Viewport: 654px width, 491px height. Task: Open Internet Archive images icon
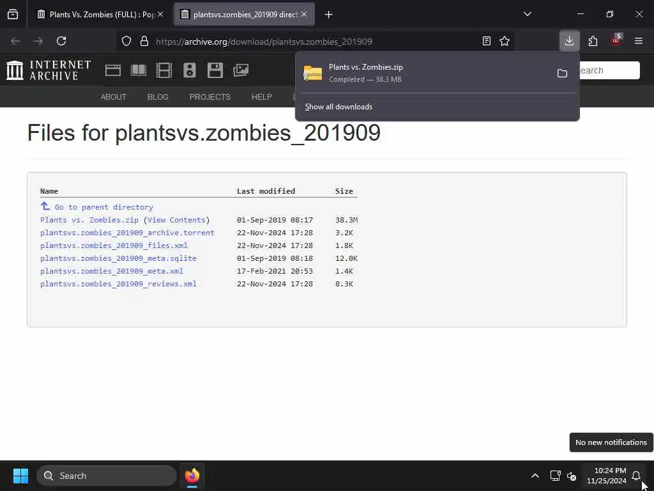pos(241,70)
